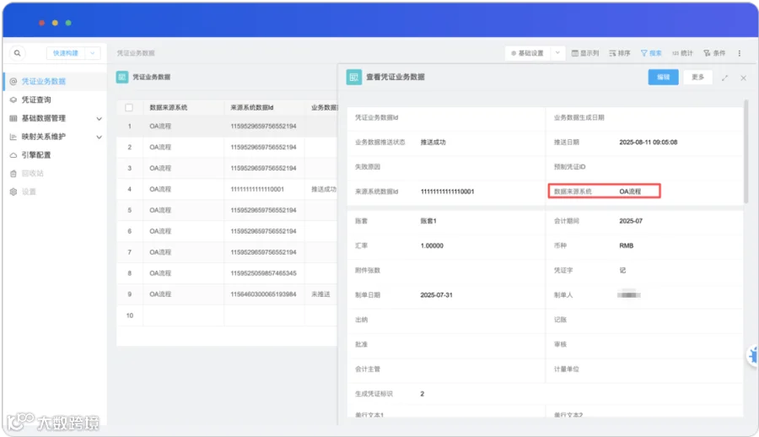Click the 币种 value RMB
This screenshot has height=437, width=759.
coord(626,245)
